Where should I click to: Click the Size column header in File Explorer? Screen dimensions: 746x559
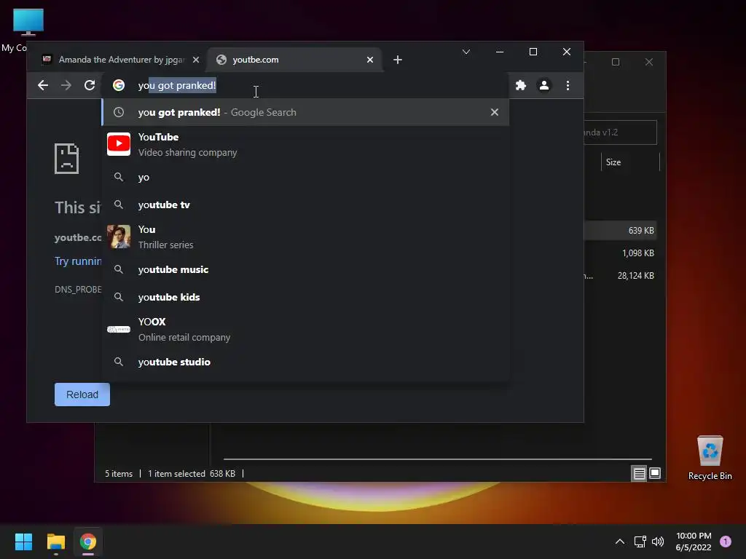point(630,162)
